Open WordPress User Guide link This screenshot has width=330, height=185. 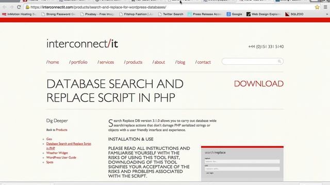tap(61, 158)
